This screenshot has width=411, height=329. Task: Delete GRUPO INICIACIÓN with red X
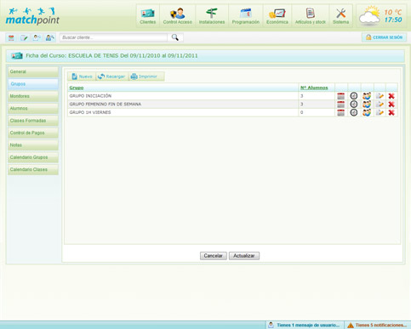(391, 96)
